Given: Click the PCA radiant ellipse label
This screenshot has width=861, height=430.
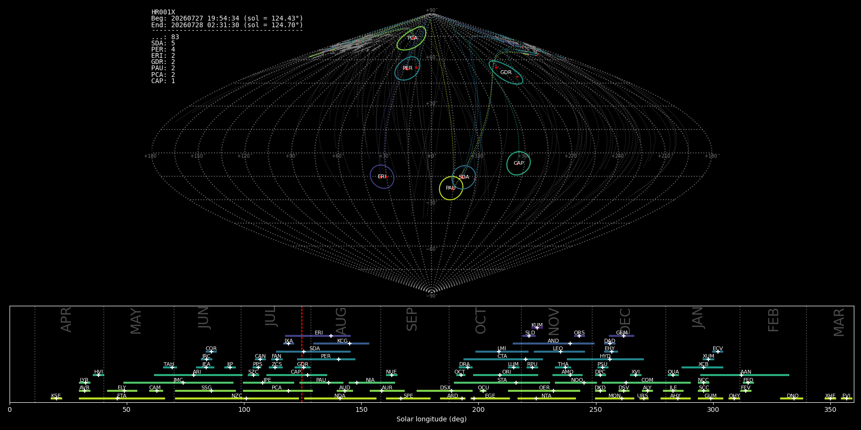Looking at the screenshot, I should (x=412, y=38).
